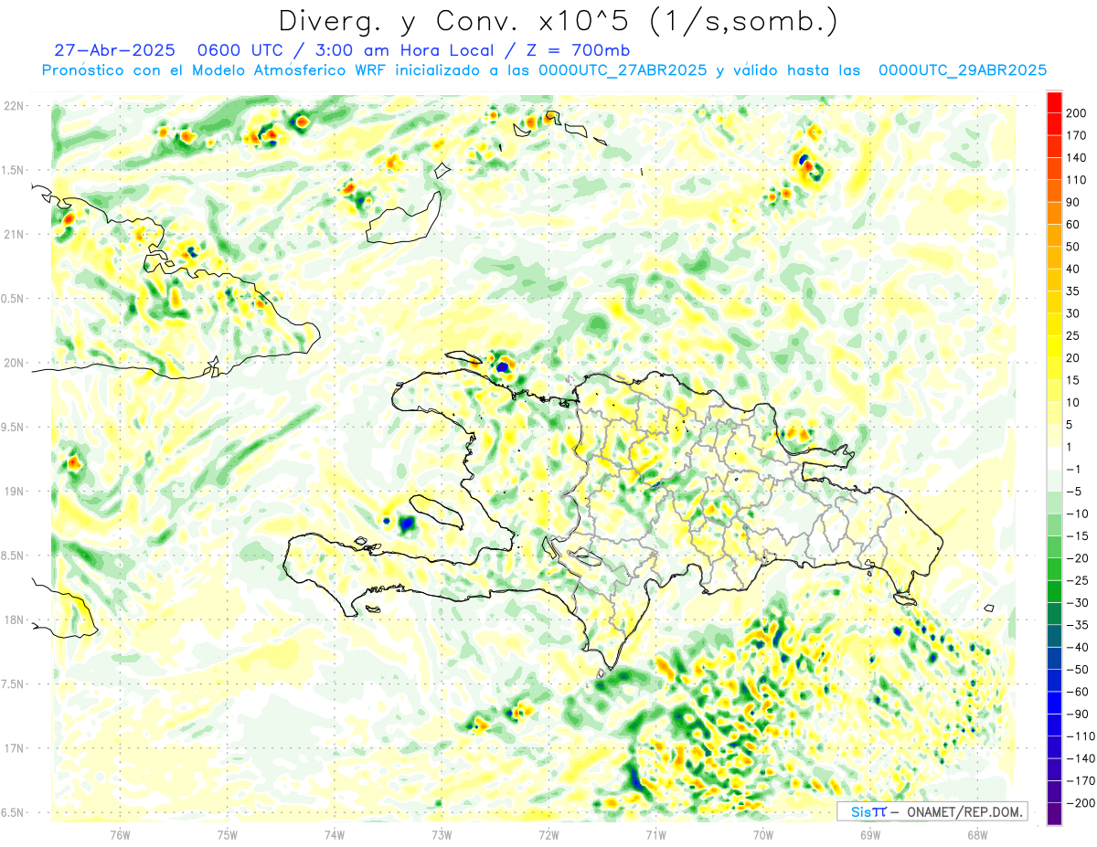Click the "-60" colorbar value
The height and width of the screenshot is (847, 1097).
pyautogui.click(x=1077, y=692)
